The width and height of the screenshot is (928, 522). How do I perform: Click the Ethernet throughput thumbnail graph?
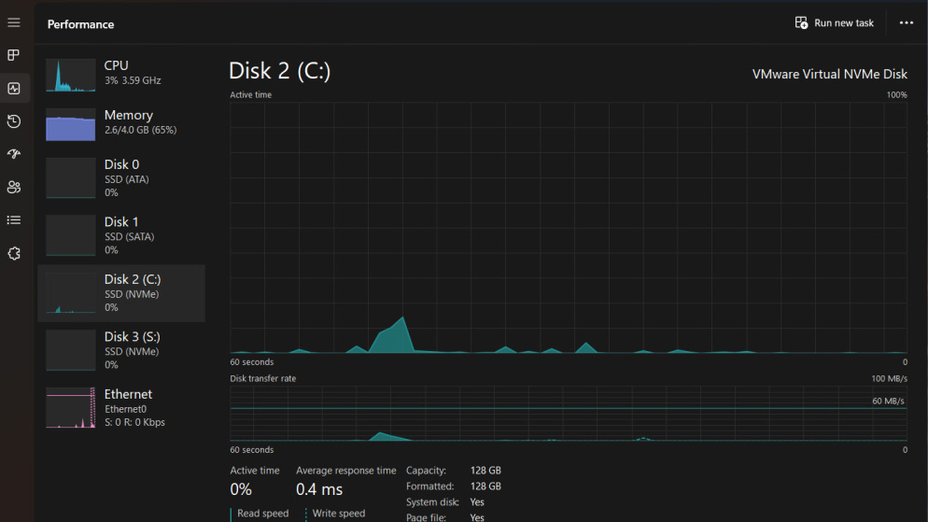(x=70, y=408)
